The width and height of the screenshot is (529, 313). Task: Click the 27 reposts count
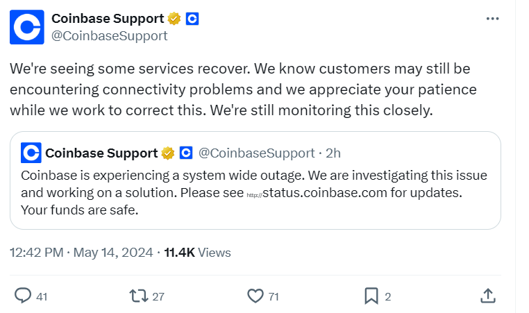point(158,296)
